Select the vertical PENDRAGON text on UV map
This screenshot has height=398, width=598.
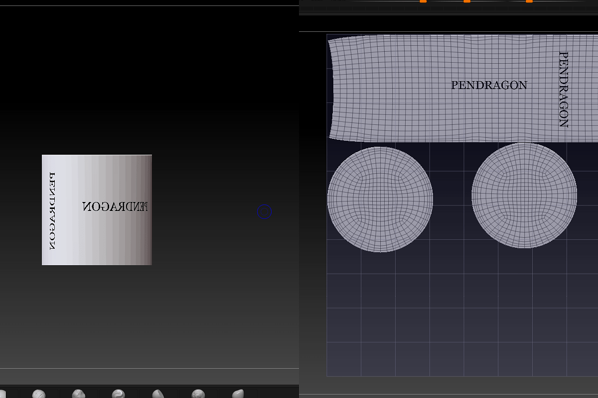(564, 90)
